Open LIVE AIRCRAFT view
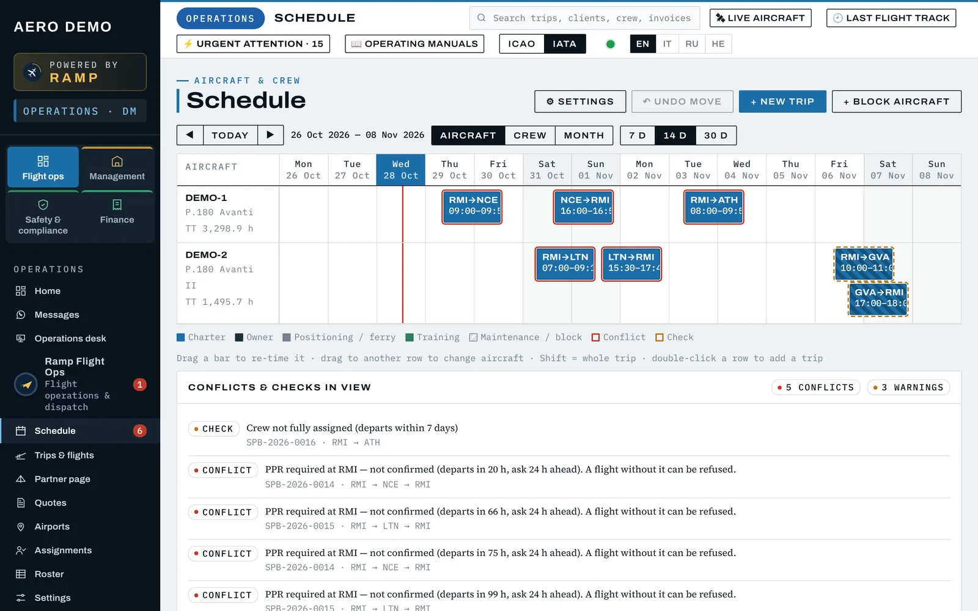The width and height of the screenshot is (978, 611). [760, 18]
